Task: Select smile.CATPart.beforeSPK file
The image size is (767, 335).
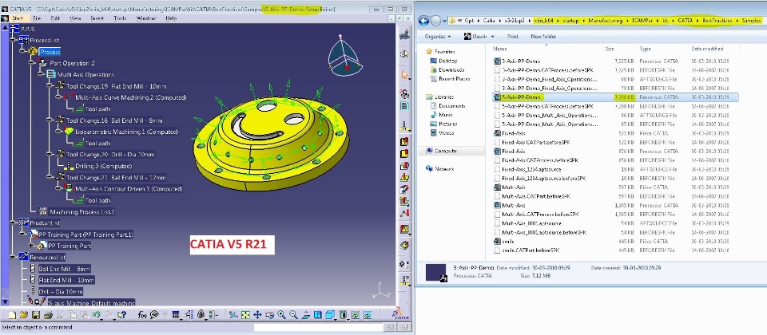Action: [531, 250]
